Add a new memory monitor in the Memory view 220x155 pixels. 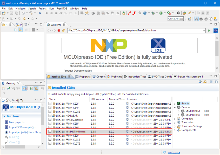pyautogui.click(x=4, y=88)
